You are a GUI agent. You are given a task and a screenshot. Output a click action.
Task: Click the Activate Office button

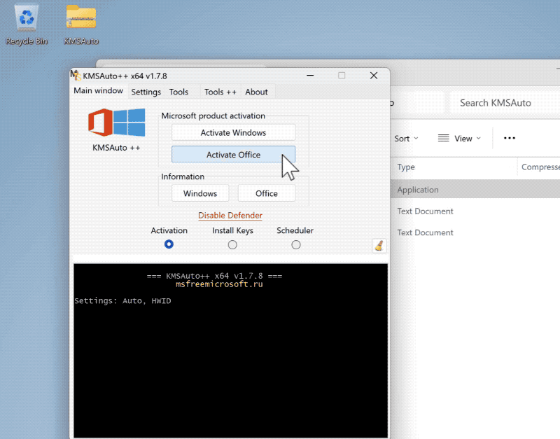tap(233, 155)
